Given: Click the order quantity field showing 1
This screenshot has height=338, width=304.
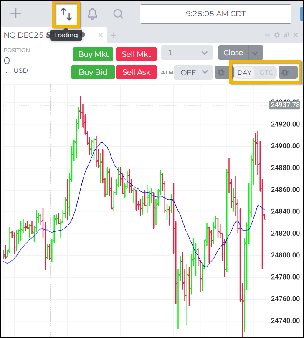Looking at the screenshot, I should [178, 53].
